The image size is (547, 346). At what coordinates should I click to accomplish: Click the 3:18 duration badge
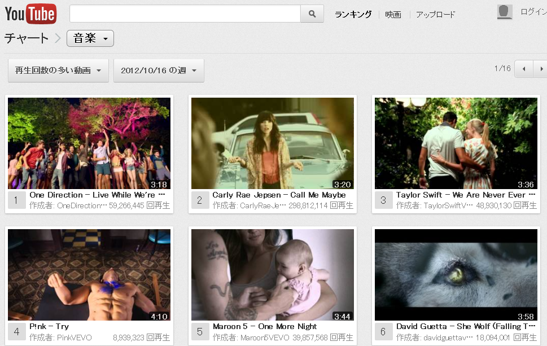pos(159,185)
